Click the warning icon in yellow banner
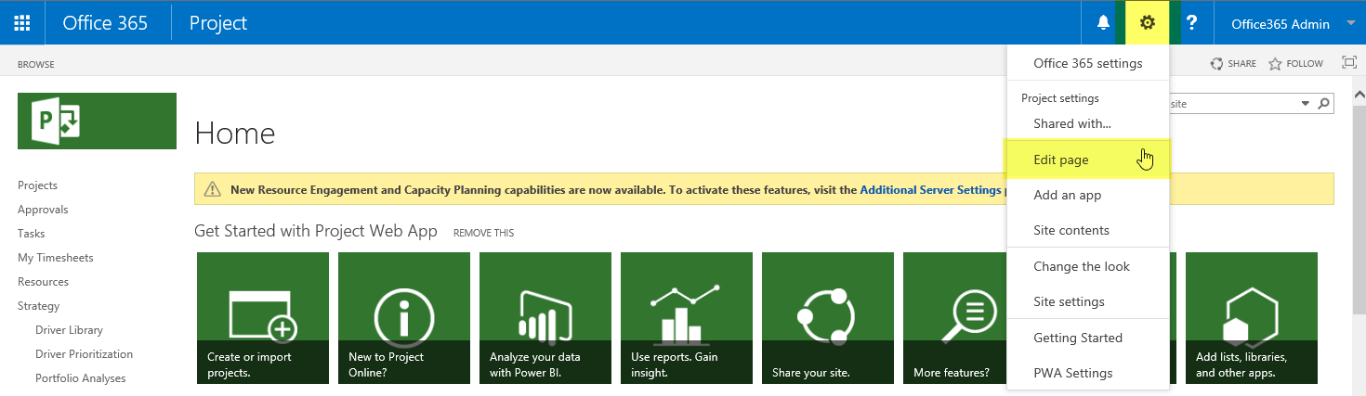The height and width of the screenshot is (396, 1366). pyautogui.click(x=213, y=189)
